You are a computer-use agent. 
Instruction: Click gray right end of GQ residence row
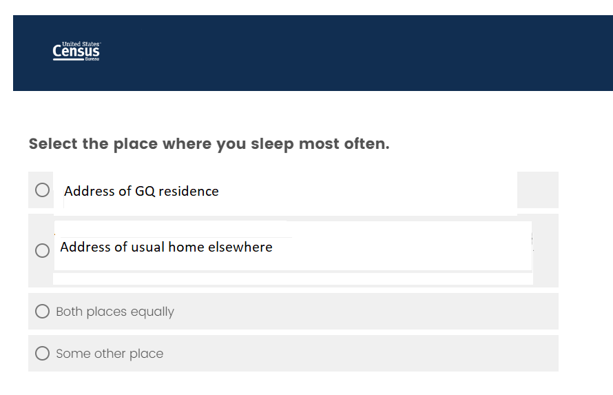(x=538, y=190)
